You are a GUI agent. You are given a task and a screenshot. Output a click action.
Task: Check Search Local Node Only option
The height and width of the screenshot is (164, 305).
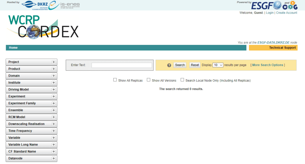(182, 80)
